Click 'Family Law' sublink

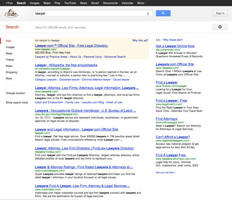pyautogui.click(x=72, y=102)
